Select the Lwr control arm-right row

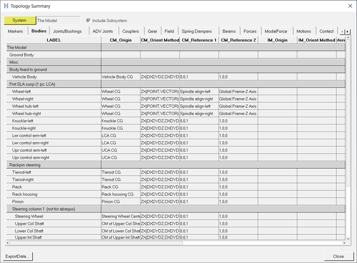176,143
